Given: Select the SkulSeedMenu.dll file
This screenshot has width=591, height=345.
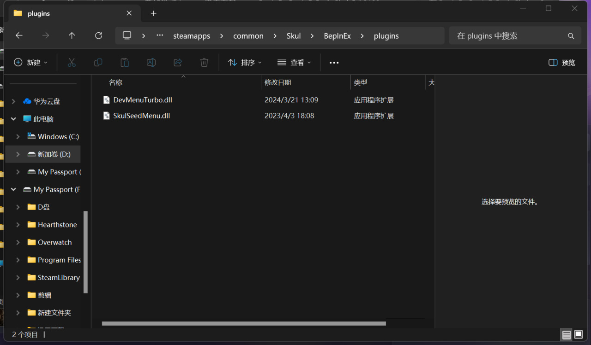Looking at the screenshot, I should tap(141, 116).
